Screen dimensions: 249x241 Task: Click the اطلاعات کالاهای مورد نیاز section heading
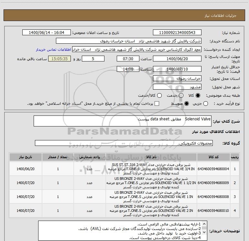(x=216, y=132)
